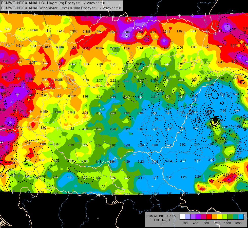Click the wind shear value 6.81
This screenshot has height=228, width=248.
click(x=29, y=143)
